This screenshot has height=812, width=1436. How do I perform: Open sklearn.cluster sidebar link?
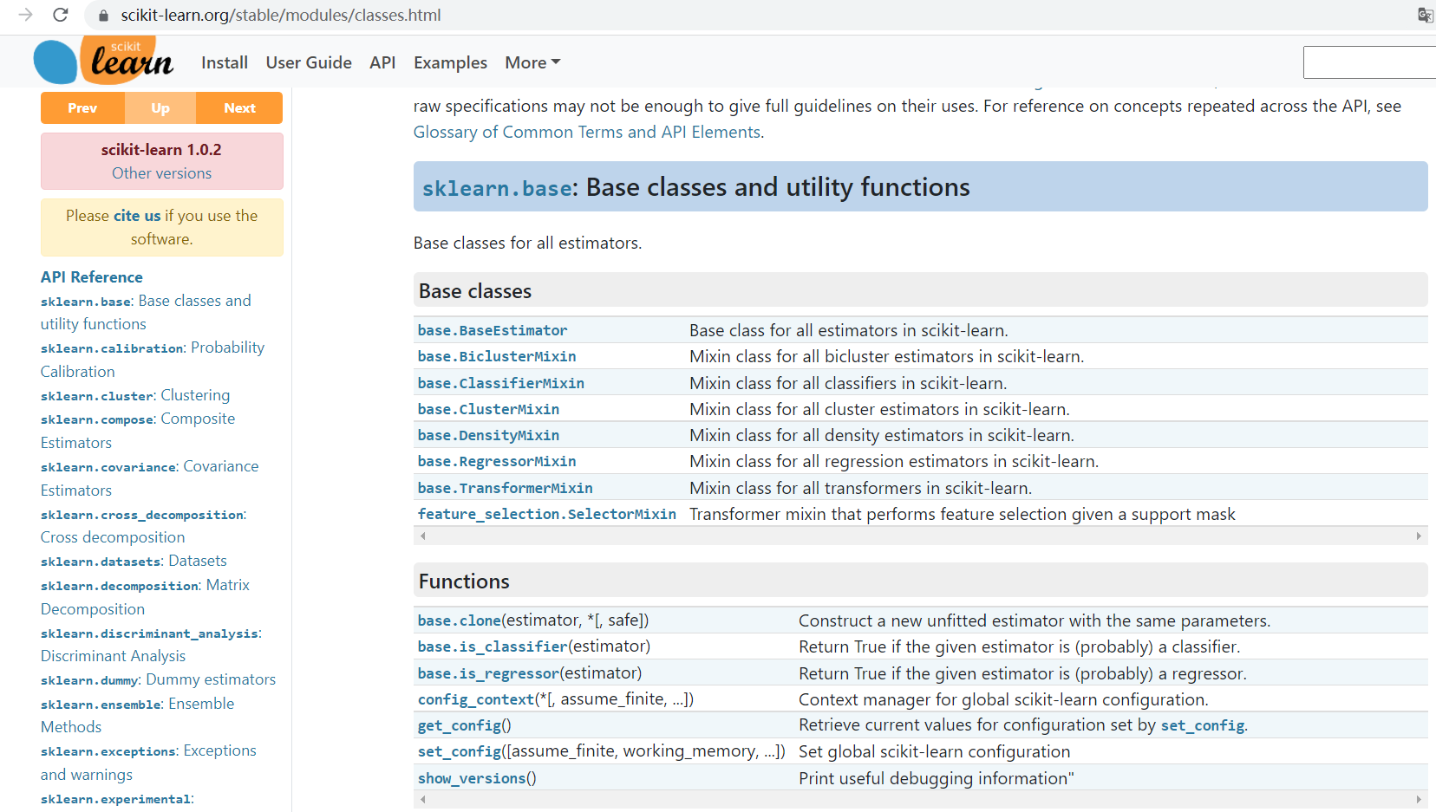tap(135, 395)
